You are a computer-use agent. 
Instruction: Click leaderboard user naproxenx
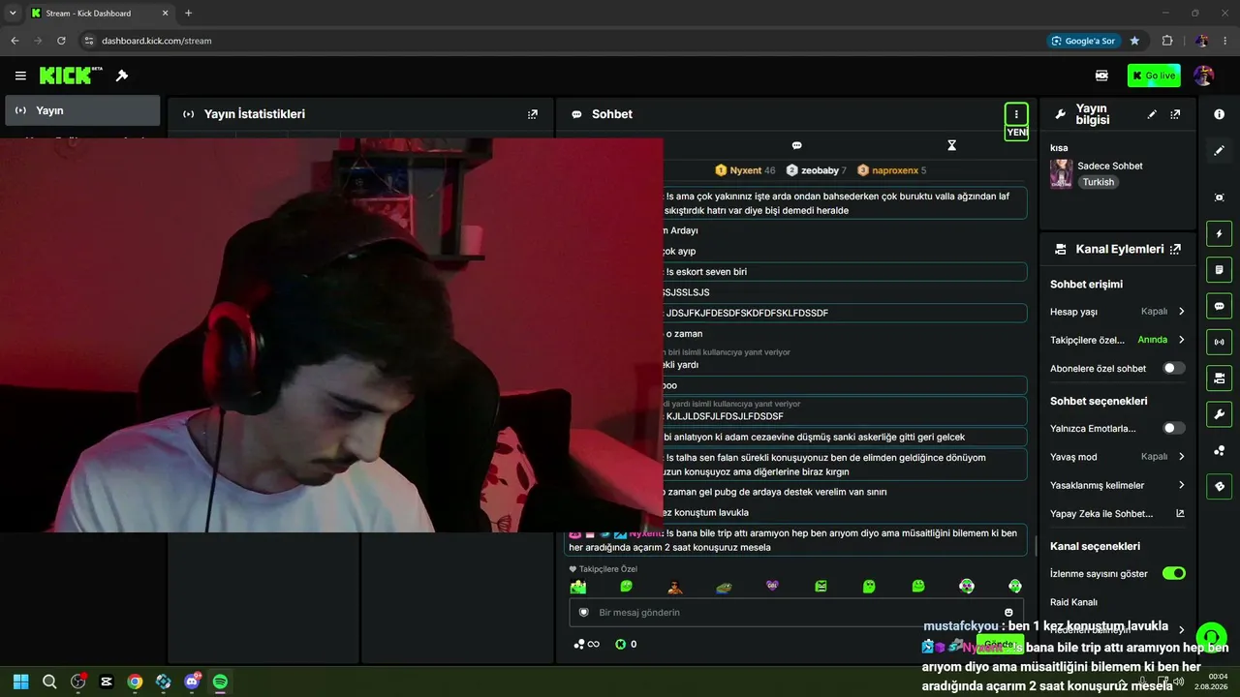coord(891,170)
